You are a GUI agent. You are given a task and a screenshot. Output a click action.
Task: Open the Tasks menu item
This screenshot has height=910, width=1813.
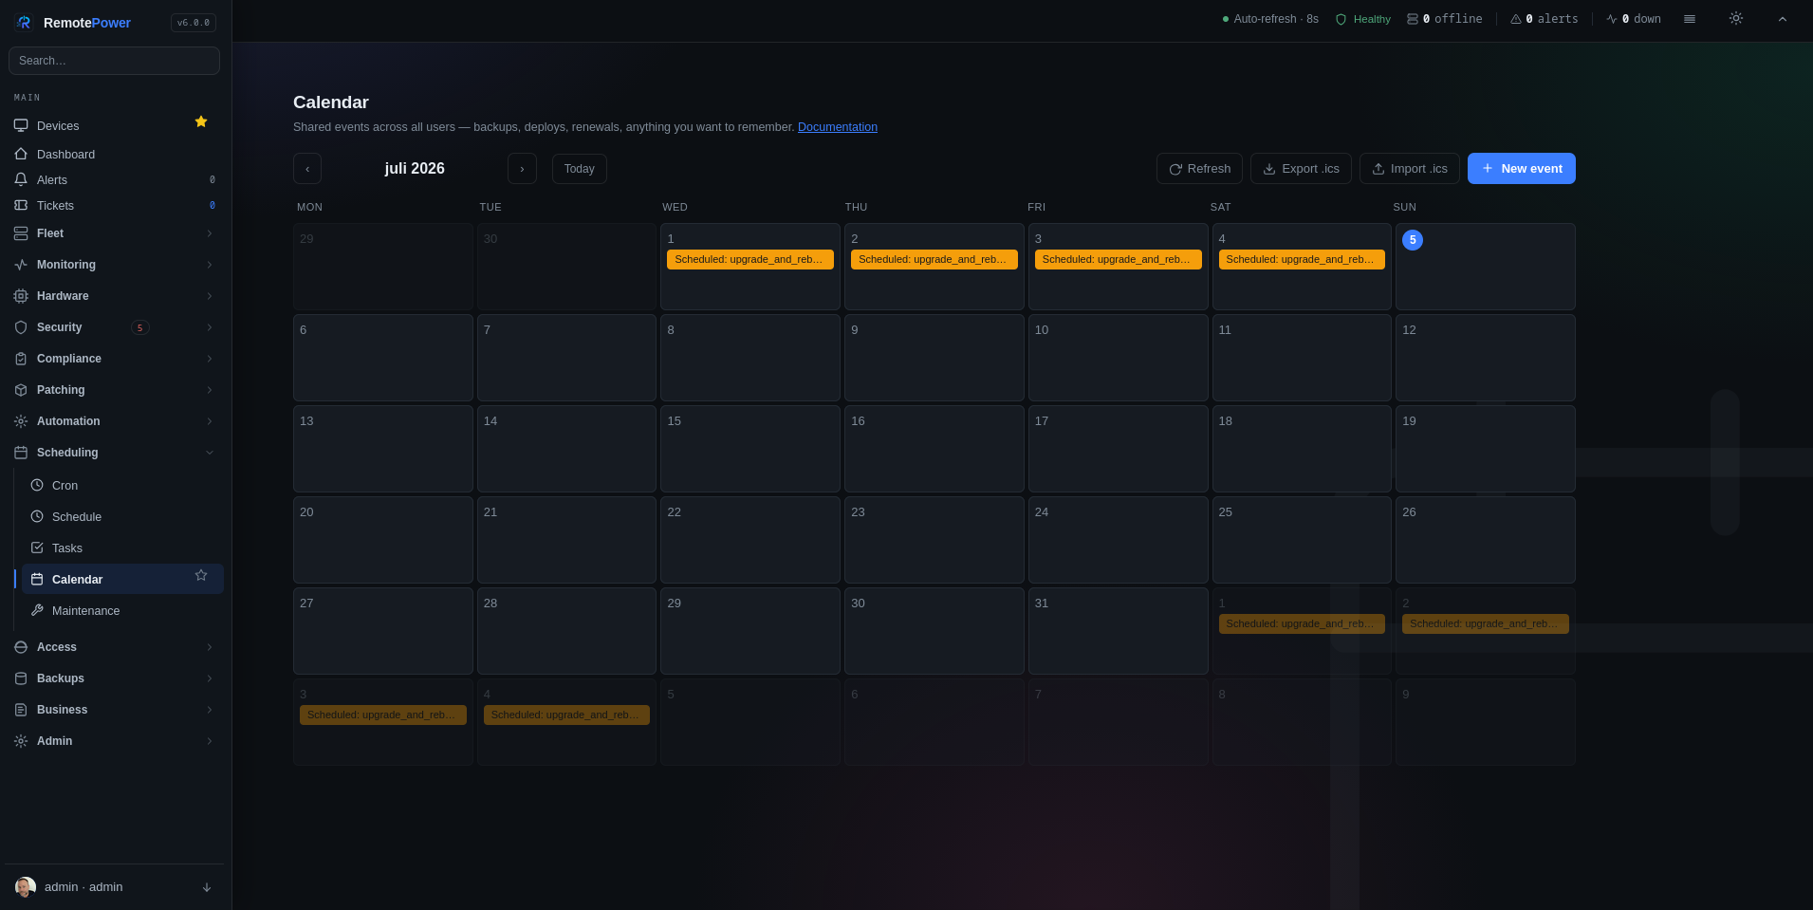122,548
